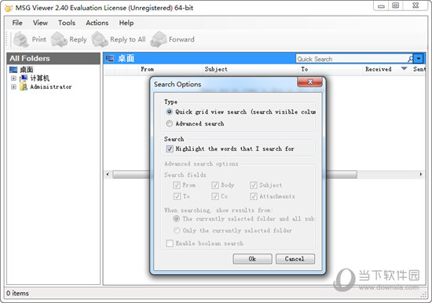Screen dimensions: 432x303
Task: Click the horizontal scrollbar right arrow
Action: [x=421, y=174]
